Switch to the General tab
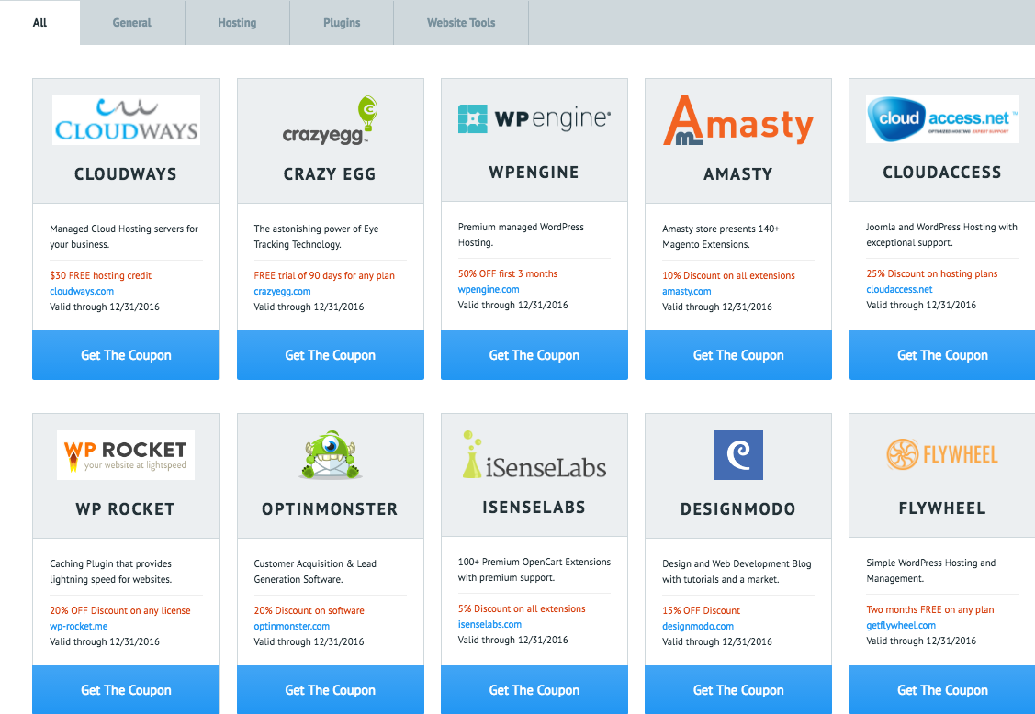Viewport: 1035px width, 714px height. pos(132,22)
